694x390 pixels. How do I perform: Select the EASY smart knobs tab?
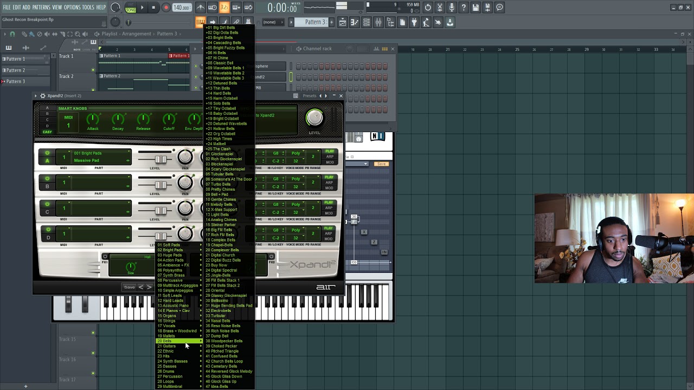click(x=47, y=132)
